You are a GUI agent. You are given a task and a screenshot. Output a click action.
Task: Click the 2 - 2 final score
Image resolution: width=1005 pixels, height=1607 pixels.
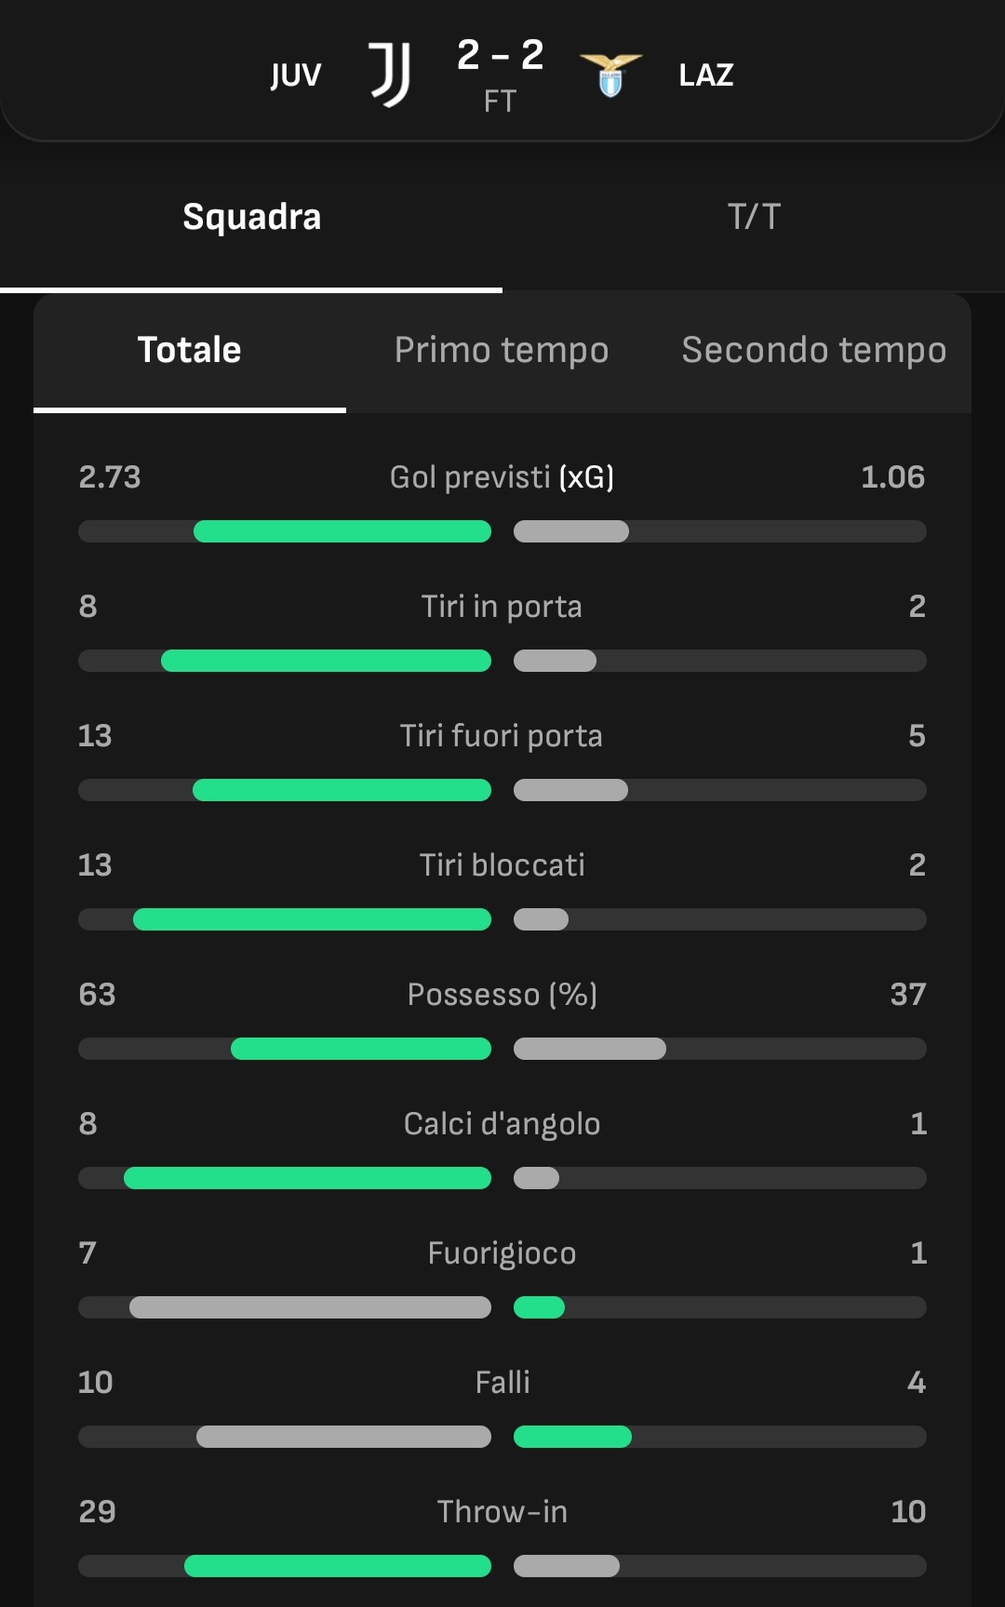tap(500, 56)
